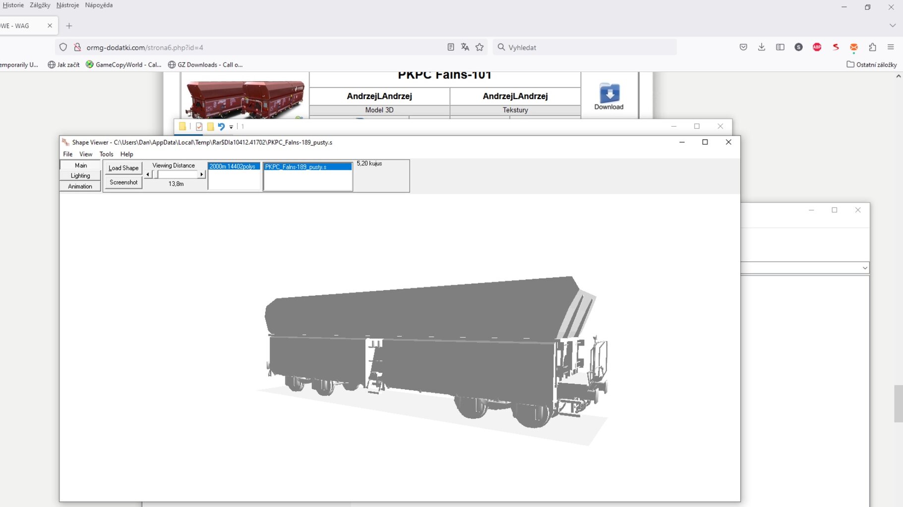The image size is (903, 507).
Task: Open the Firefox extensions puzzle icon
Action: tap(872, 47)
